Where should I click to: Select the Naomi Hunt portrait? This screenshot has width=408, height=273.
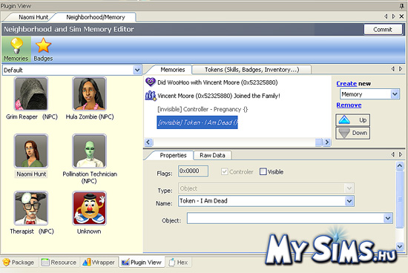[31, 151]
